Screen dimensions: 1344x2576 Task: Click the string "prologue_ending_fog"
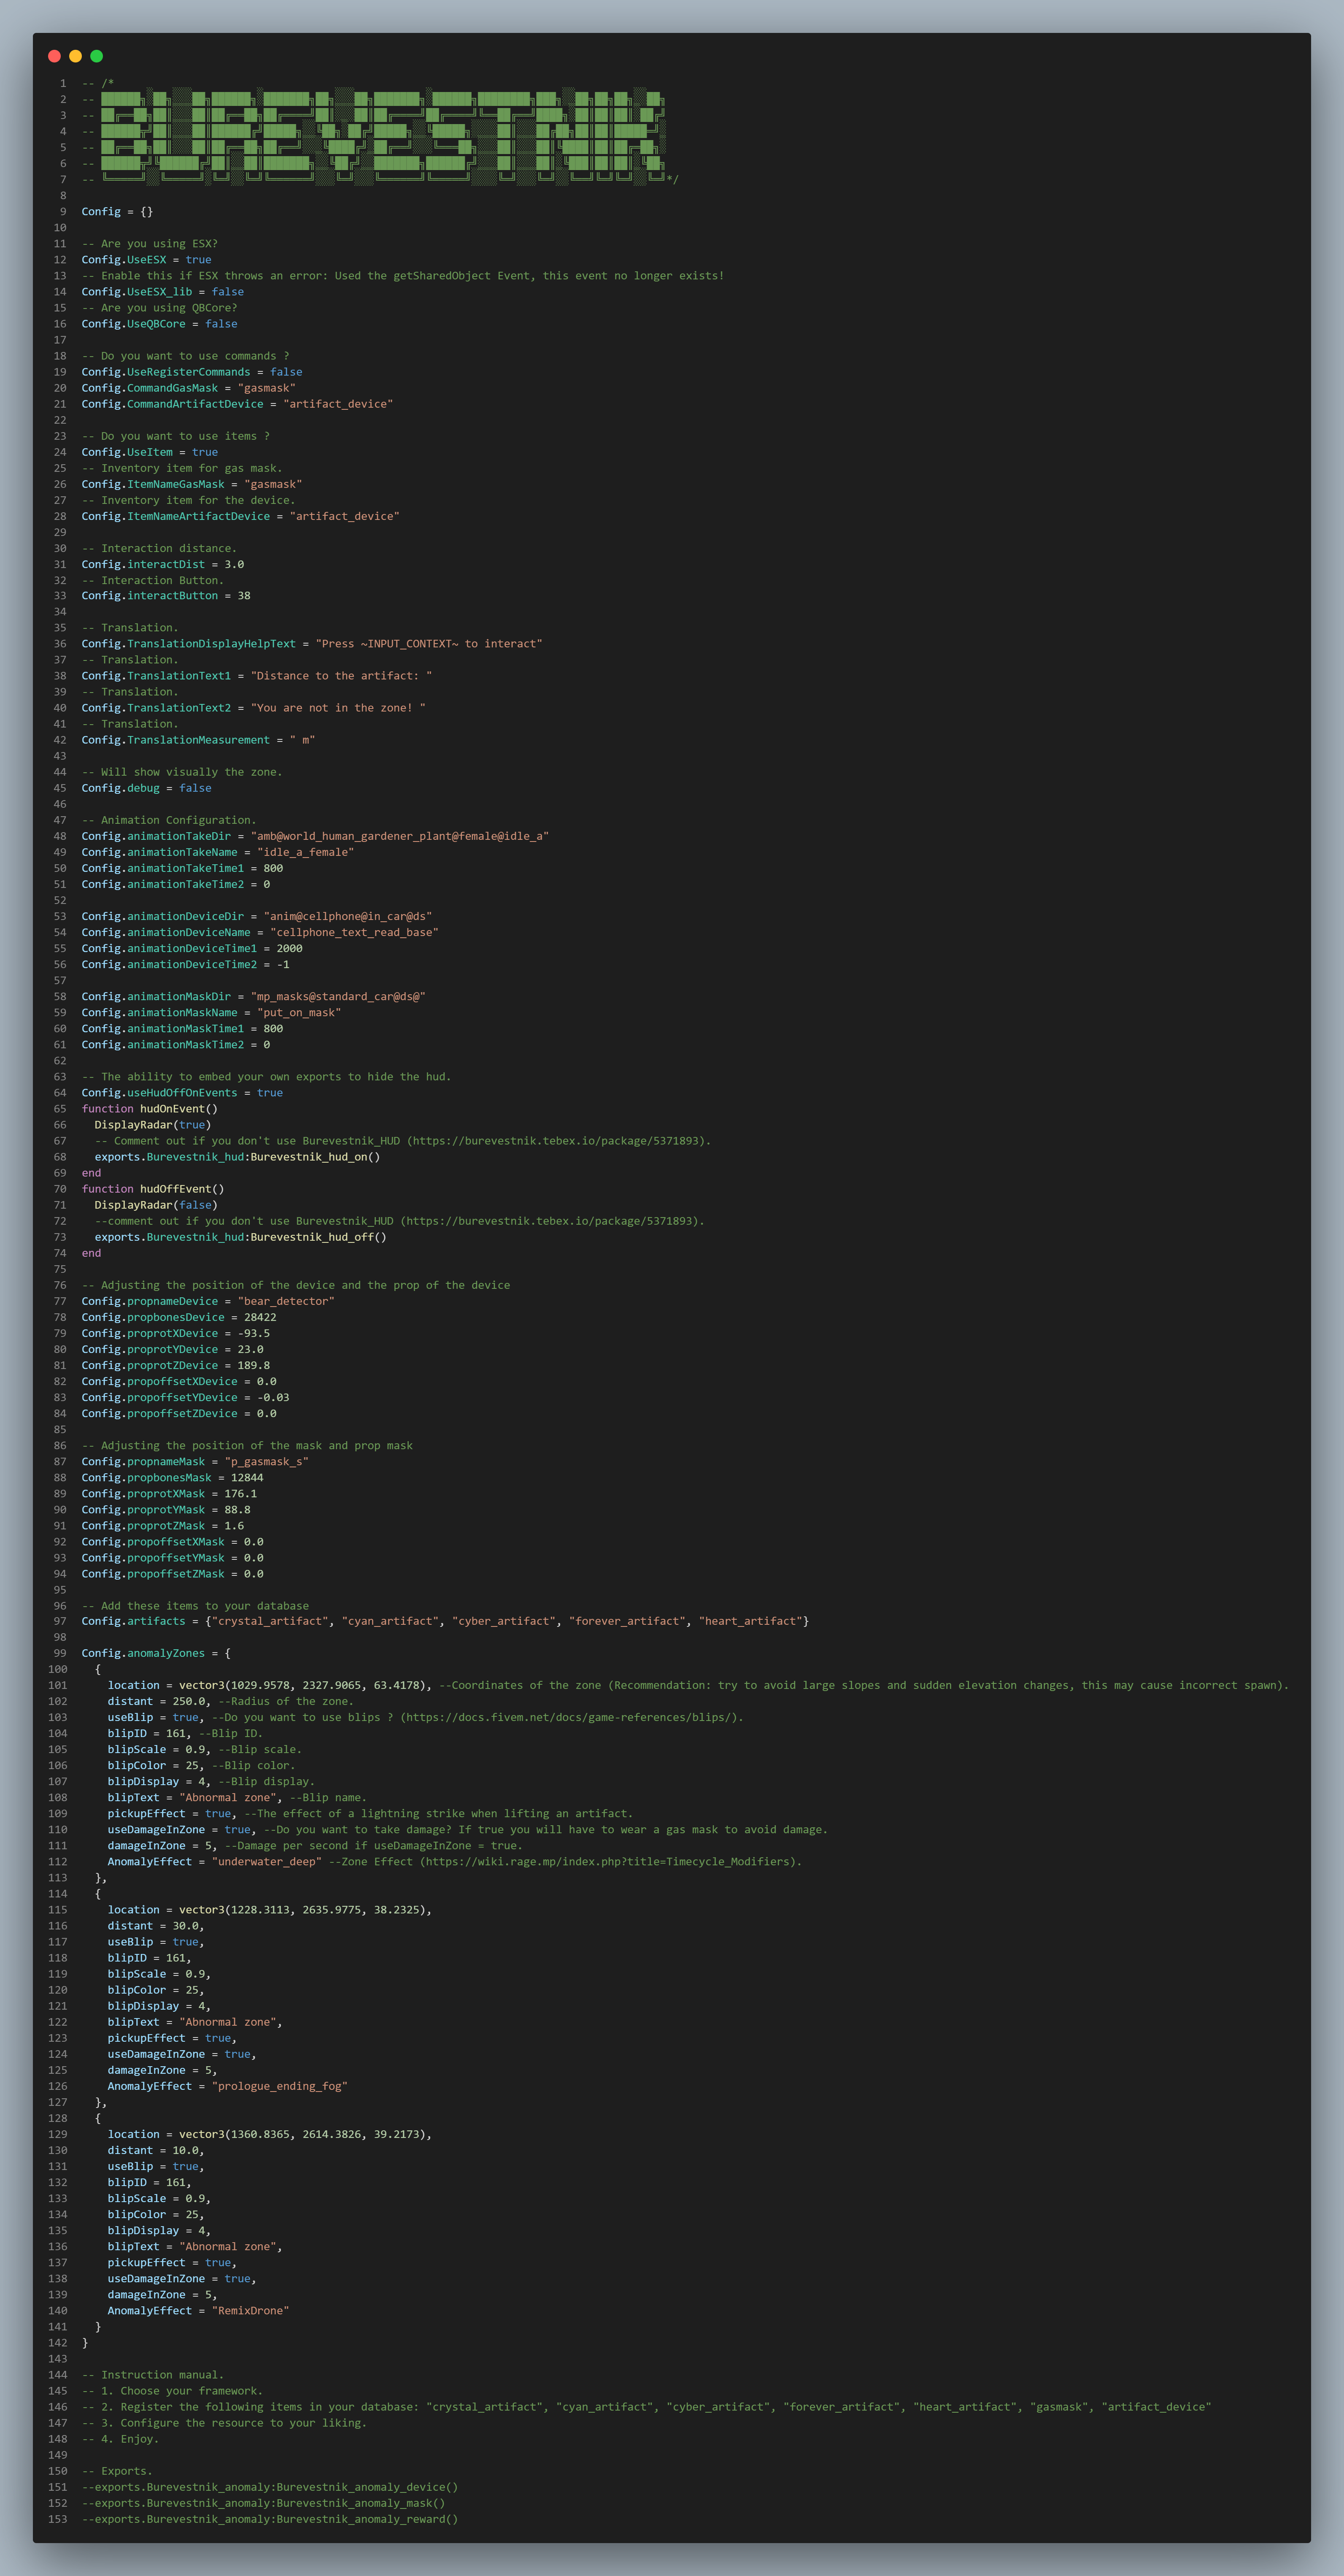click(280, 2086)
